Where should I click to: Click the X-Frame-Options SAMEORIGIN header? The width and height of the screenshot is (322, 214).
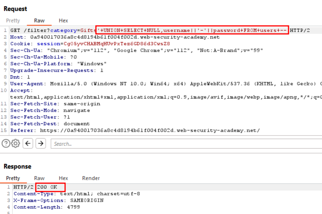(59, 200)
